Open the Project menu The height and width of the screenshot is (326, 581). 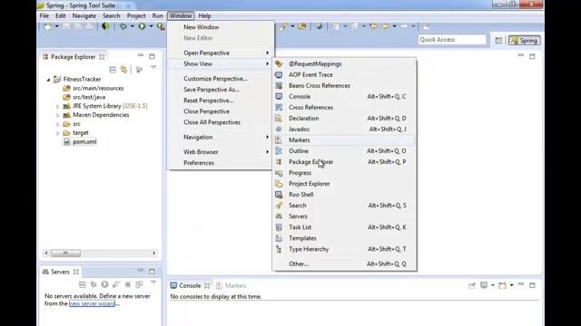pyautogui.click(x=136, y=16)
